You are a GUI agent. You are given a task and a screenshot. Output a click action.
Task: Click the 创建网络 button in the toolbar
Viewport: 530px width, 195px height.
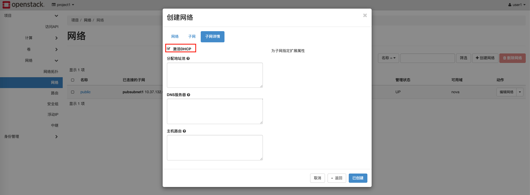point(485,58)
